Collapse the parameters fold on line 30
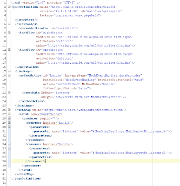The height and width of the screenshot is (186, 180). tap(9, 127)
